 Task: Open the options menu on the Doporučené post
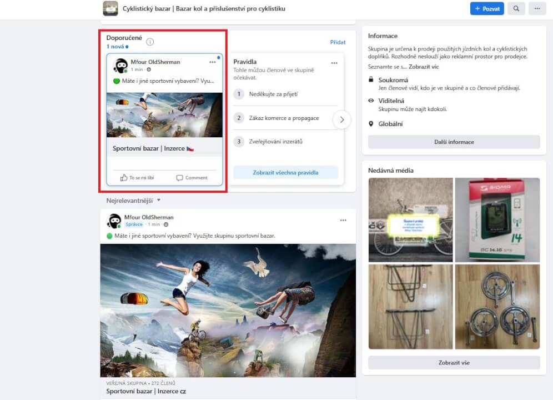point(212,61)
